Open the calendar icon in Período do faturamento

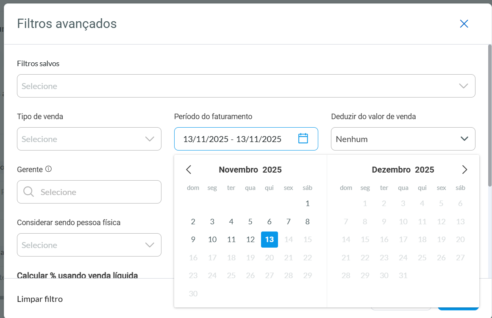point(303,139)
